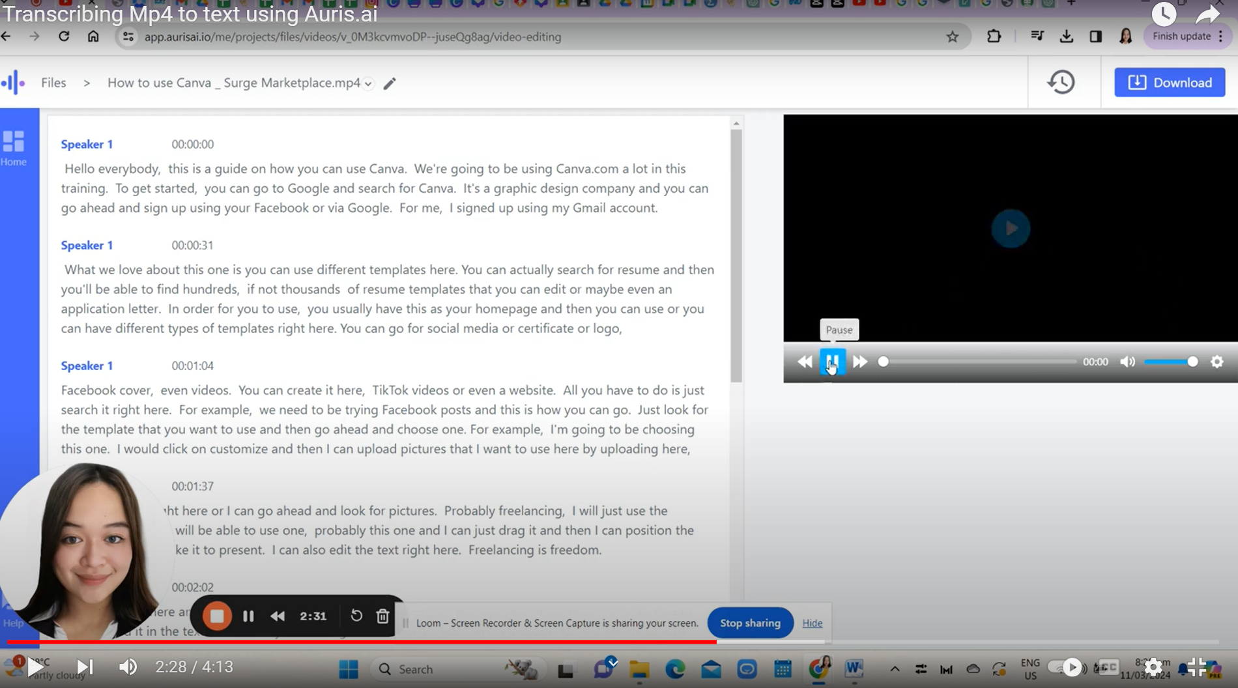
Task: Fast forward the Auris video player
Action: (860, 362)
